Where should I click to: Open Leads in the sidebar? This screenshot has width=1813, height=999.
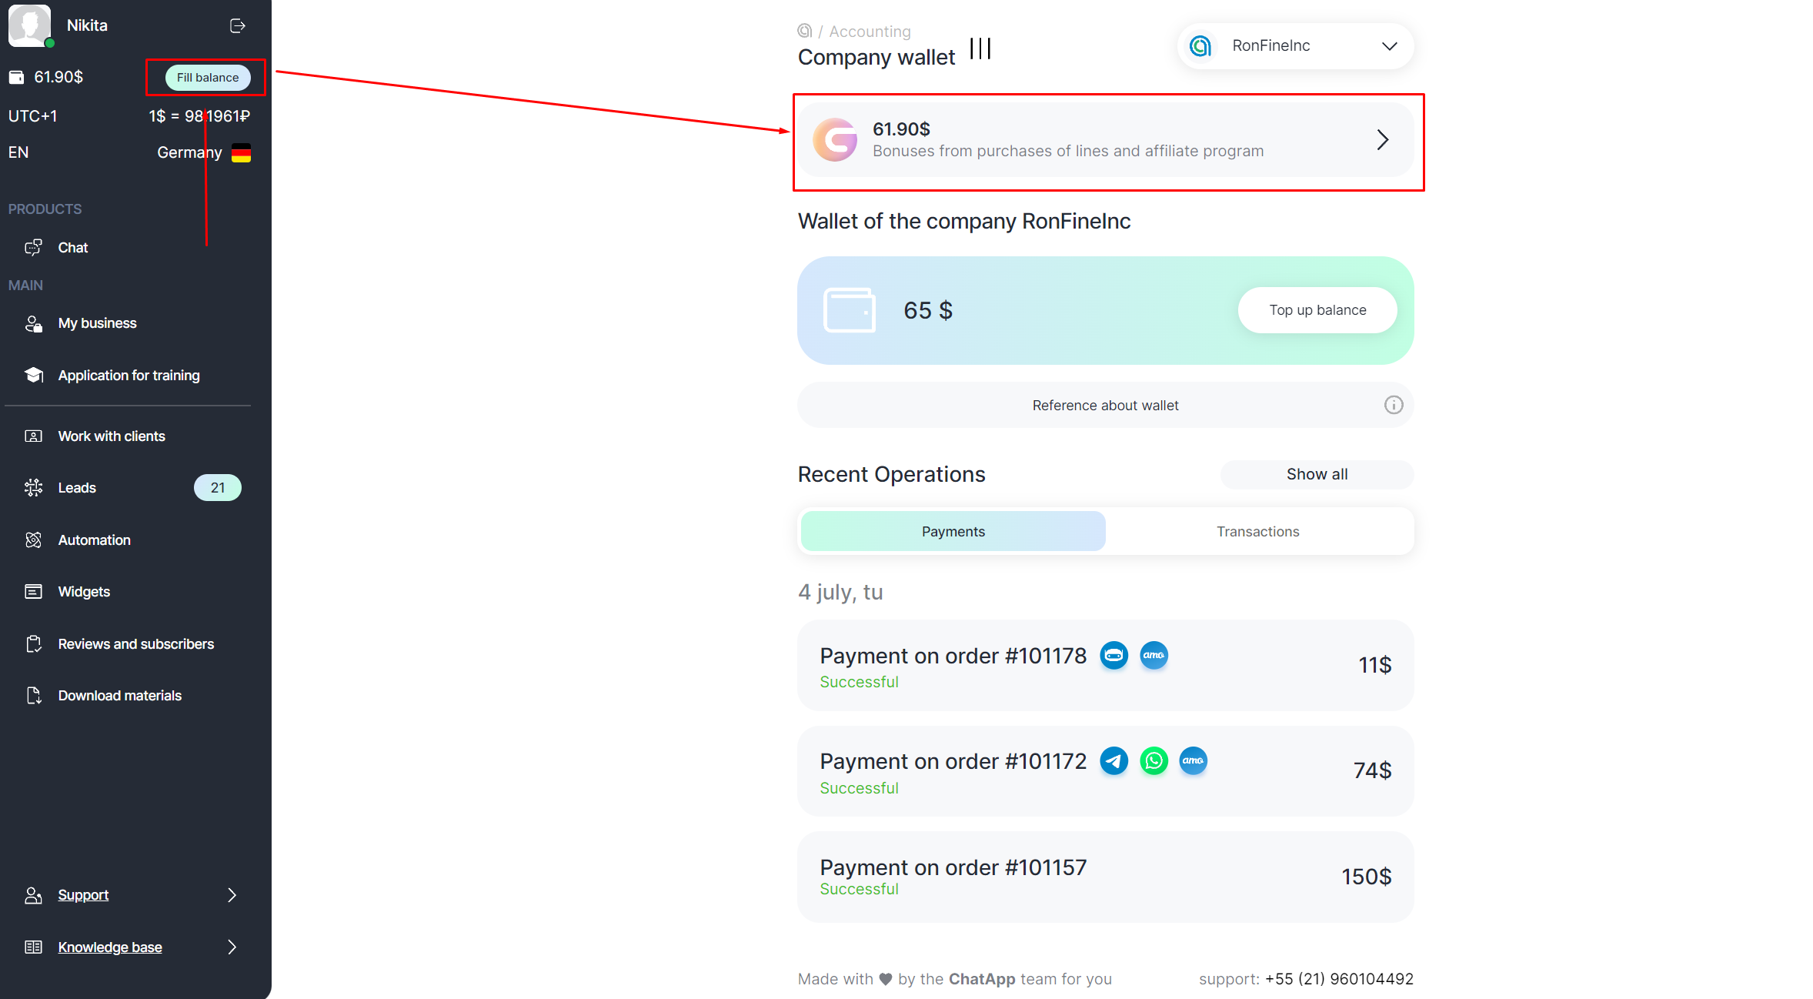point(77,488)
